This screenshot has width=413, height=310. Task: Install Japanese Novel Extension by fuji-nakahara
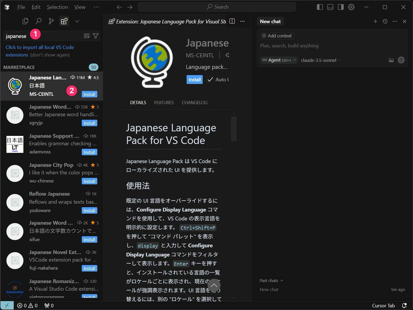89,269
